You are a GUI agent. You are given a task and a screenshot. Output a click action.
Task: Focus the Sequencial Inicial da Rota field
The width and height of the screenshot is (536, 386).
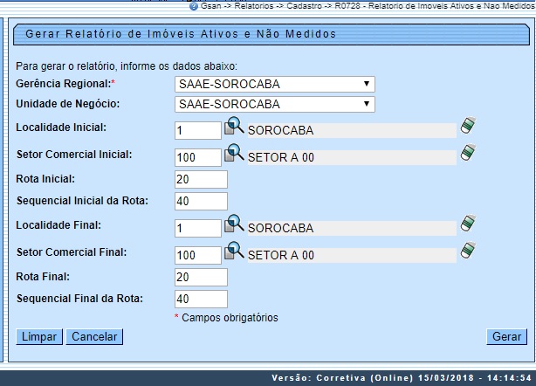pyautogui.click(x=201, y=201)
